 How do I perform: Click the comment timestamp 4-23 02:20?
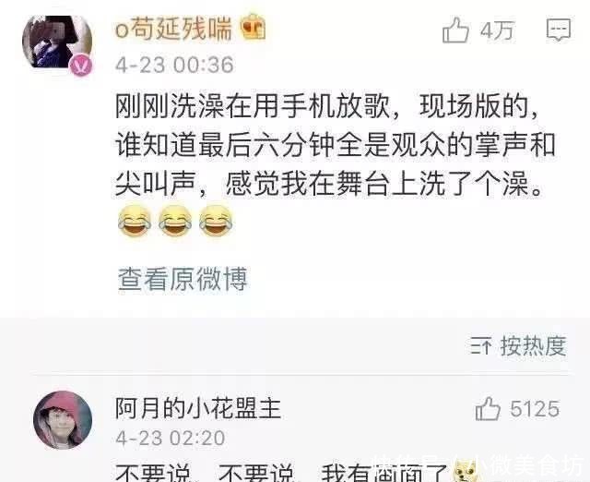171,439
